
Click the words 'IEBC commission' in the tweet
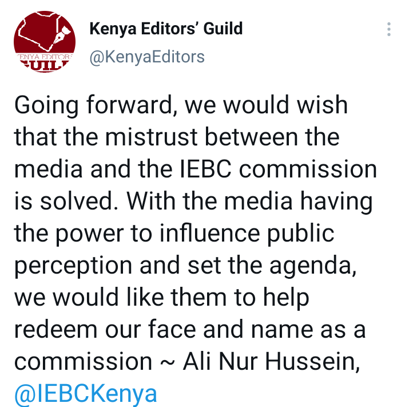(279, 169)
